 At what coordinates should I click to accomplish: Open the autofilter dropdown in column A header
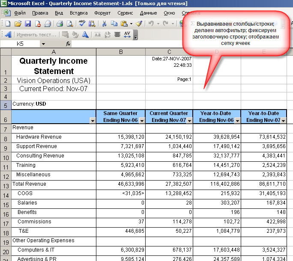[93, 121]
